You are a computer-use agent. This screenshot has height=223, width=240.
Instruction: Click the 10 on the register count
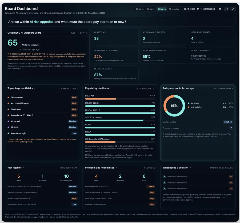coord(66,176)
